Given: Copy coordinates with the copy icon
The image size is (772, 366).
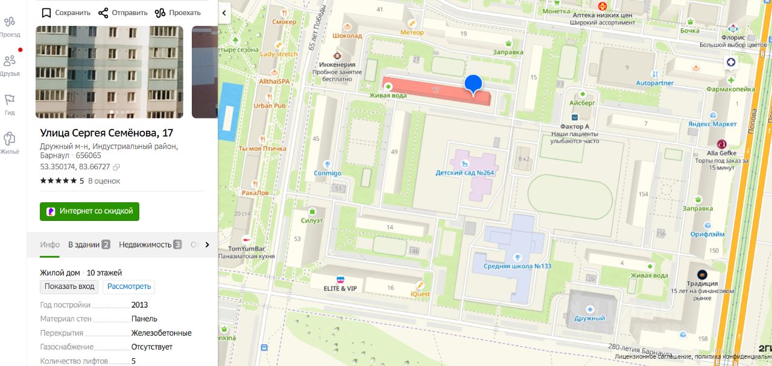Looking at the screenshot, I should [116, 167].
